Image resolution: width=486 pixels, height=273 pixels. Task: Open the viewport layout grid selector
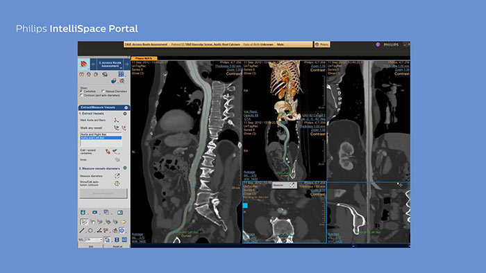click(121, 74)
